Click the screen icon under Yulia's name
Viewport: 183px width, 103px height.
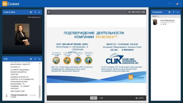click(161, 24)
